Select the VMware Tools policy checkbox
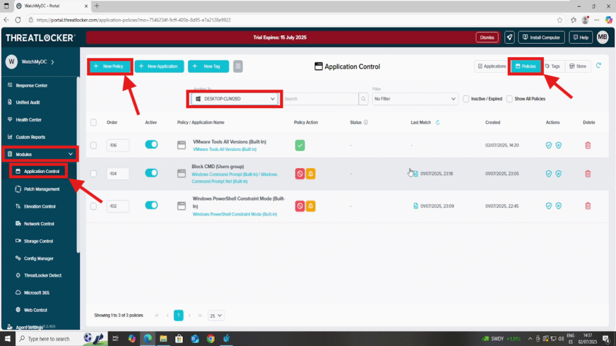 tap(93, 145)
